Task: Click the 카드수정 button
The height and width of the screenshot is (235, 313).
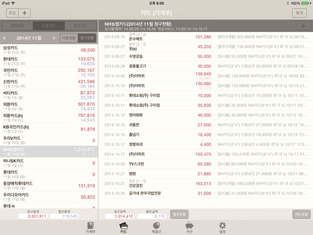Action: click(301, 214)
